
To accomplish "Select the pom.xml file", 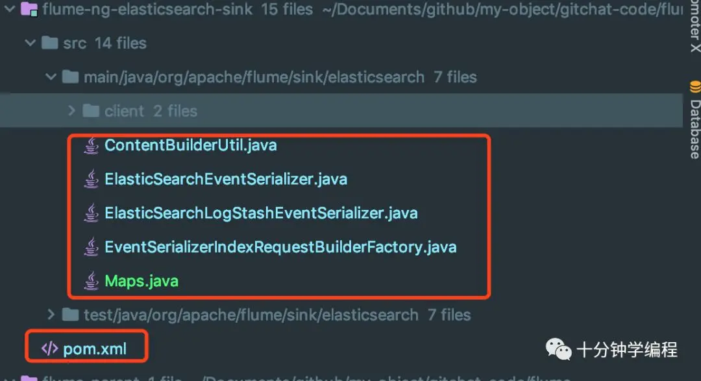I will [x=95, y=349].
